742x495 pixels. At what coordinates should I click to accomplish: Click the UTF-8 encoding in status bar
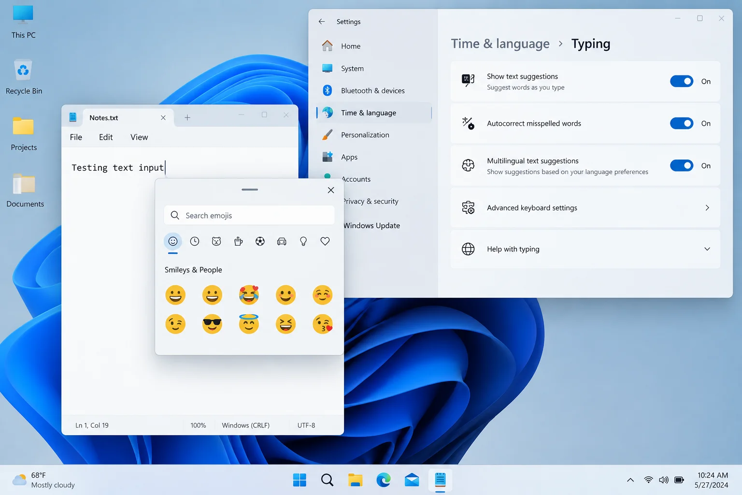click(306, 425)
